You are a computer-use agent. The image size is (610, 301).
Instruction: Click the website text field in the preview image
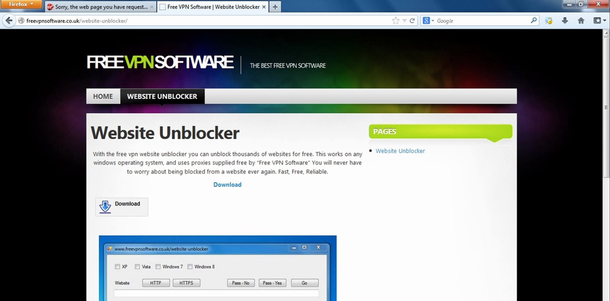(216, 293)
